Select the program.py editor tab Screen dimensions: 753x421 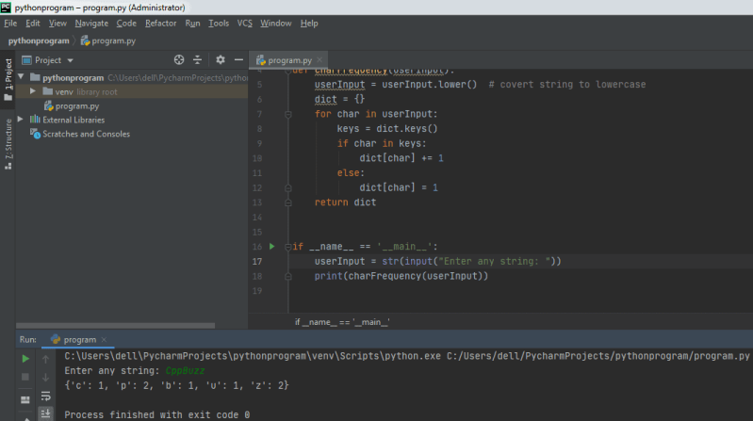288,60
